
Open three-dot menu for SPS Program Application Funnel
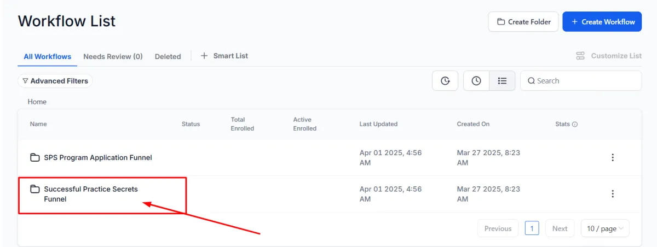613,157
